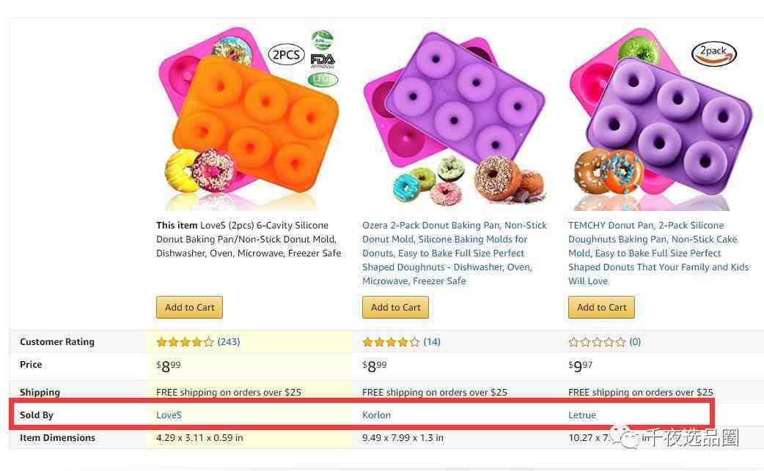This screenshot has height=471, width=764.
Task: Add the Ozera donut pan to cart
Action: [395, 307]
